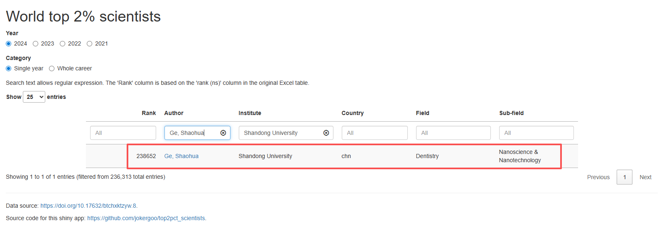The height and width of the screenshot is (228, 664).
Task: Open the Show entries dropdown
Action: pyautogui.click(x=34, y=97)
